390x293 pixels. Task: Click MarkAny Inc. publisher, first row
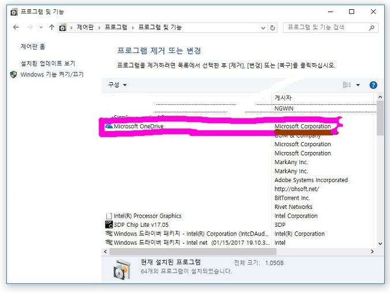coord(291,162)
